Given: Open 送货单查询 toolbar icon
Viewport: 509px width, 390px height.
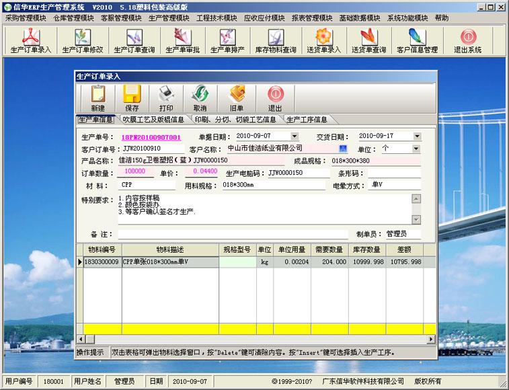Looking at the screenshot, I should pyautogui.click(x=369, y=41).
